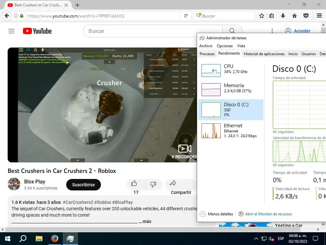Open the Blox Play channel name
This screenshot has height=245, width=326.
[34, 182]
